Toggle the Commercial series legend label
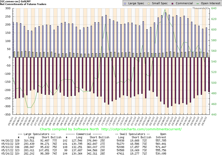The image size is (222, 155). coord(184,3)
